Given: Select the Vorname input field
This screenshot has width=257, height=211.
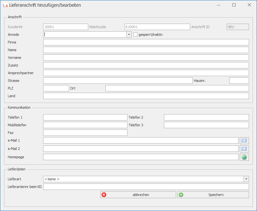Looking at the screenshot, I should 146,58.
